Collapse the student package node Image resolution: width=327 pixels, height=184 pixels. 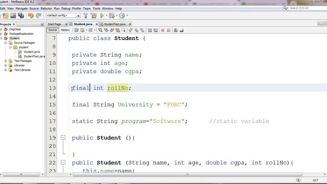pos(10,48)
